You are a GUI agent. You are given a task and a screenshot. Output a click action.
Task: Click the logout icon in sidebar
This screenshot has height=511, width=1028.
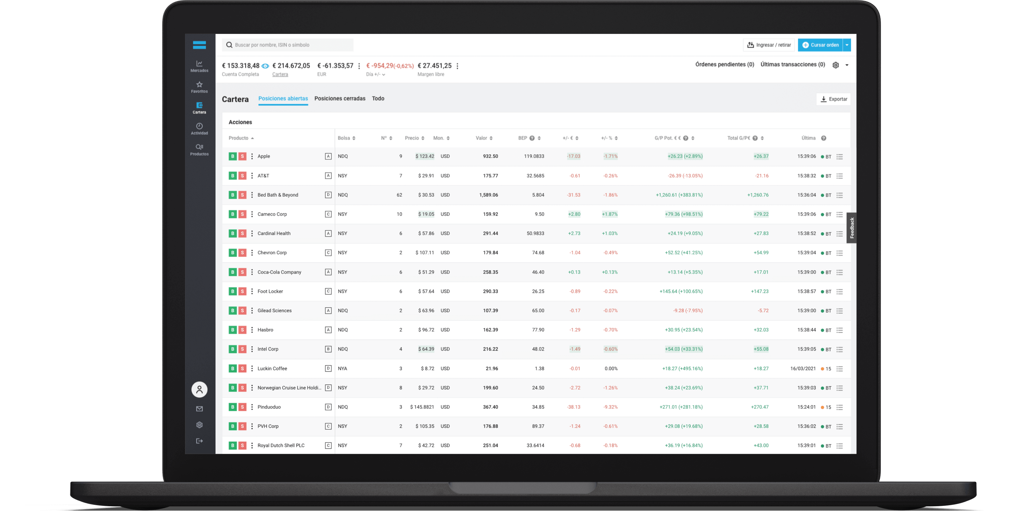click(x=199, y=441)
